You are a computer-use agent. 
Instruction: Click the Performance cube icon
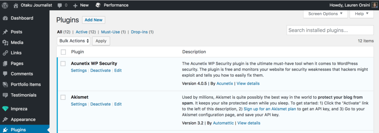pos(98,5)
